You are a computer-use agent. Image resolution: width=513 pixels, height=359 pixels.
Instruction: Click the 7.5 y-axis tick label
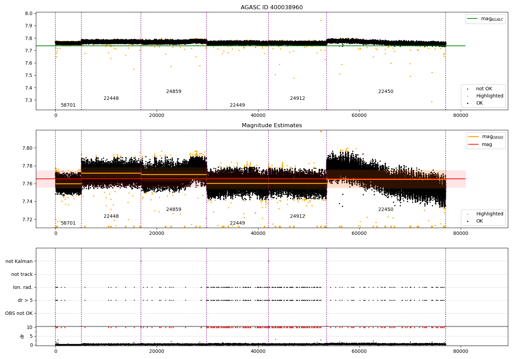(x=29, y=75)
